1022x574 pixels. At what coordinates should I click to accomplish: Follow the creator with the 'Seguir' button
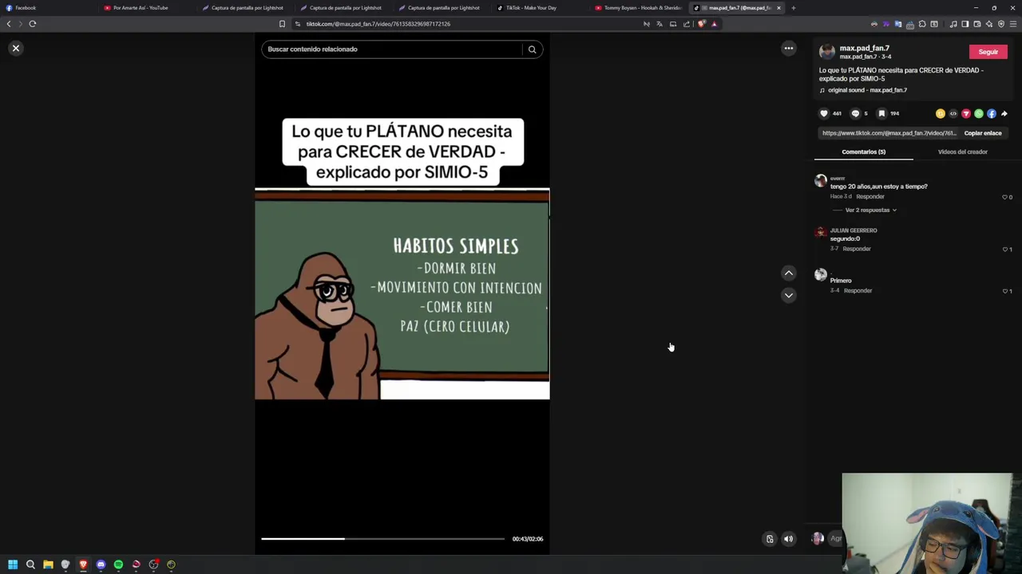988,52
